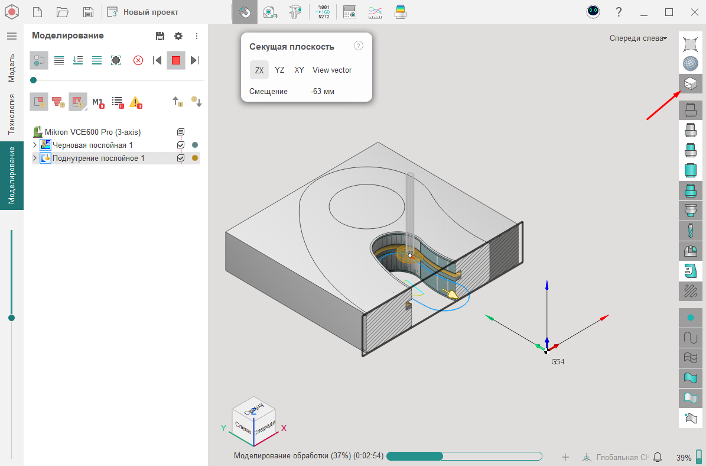Click the section plane cube icon

tap(690, 84)
